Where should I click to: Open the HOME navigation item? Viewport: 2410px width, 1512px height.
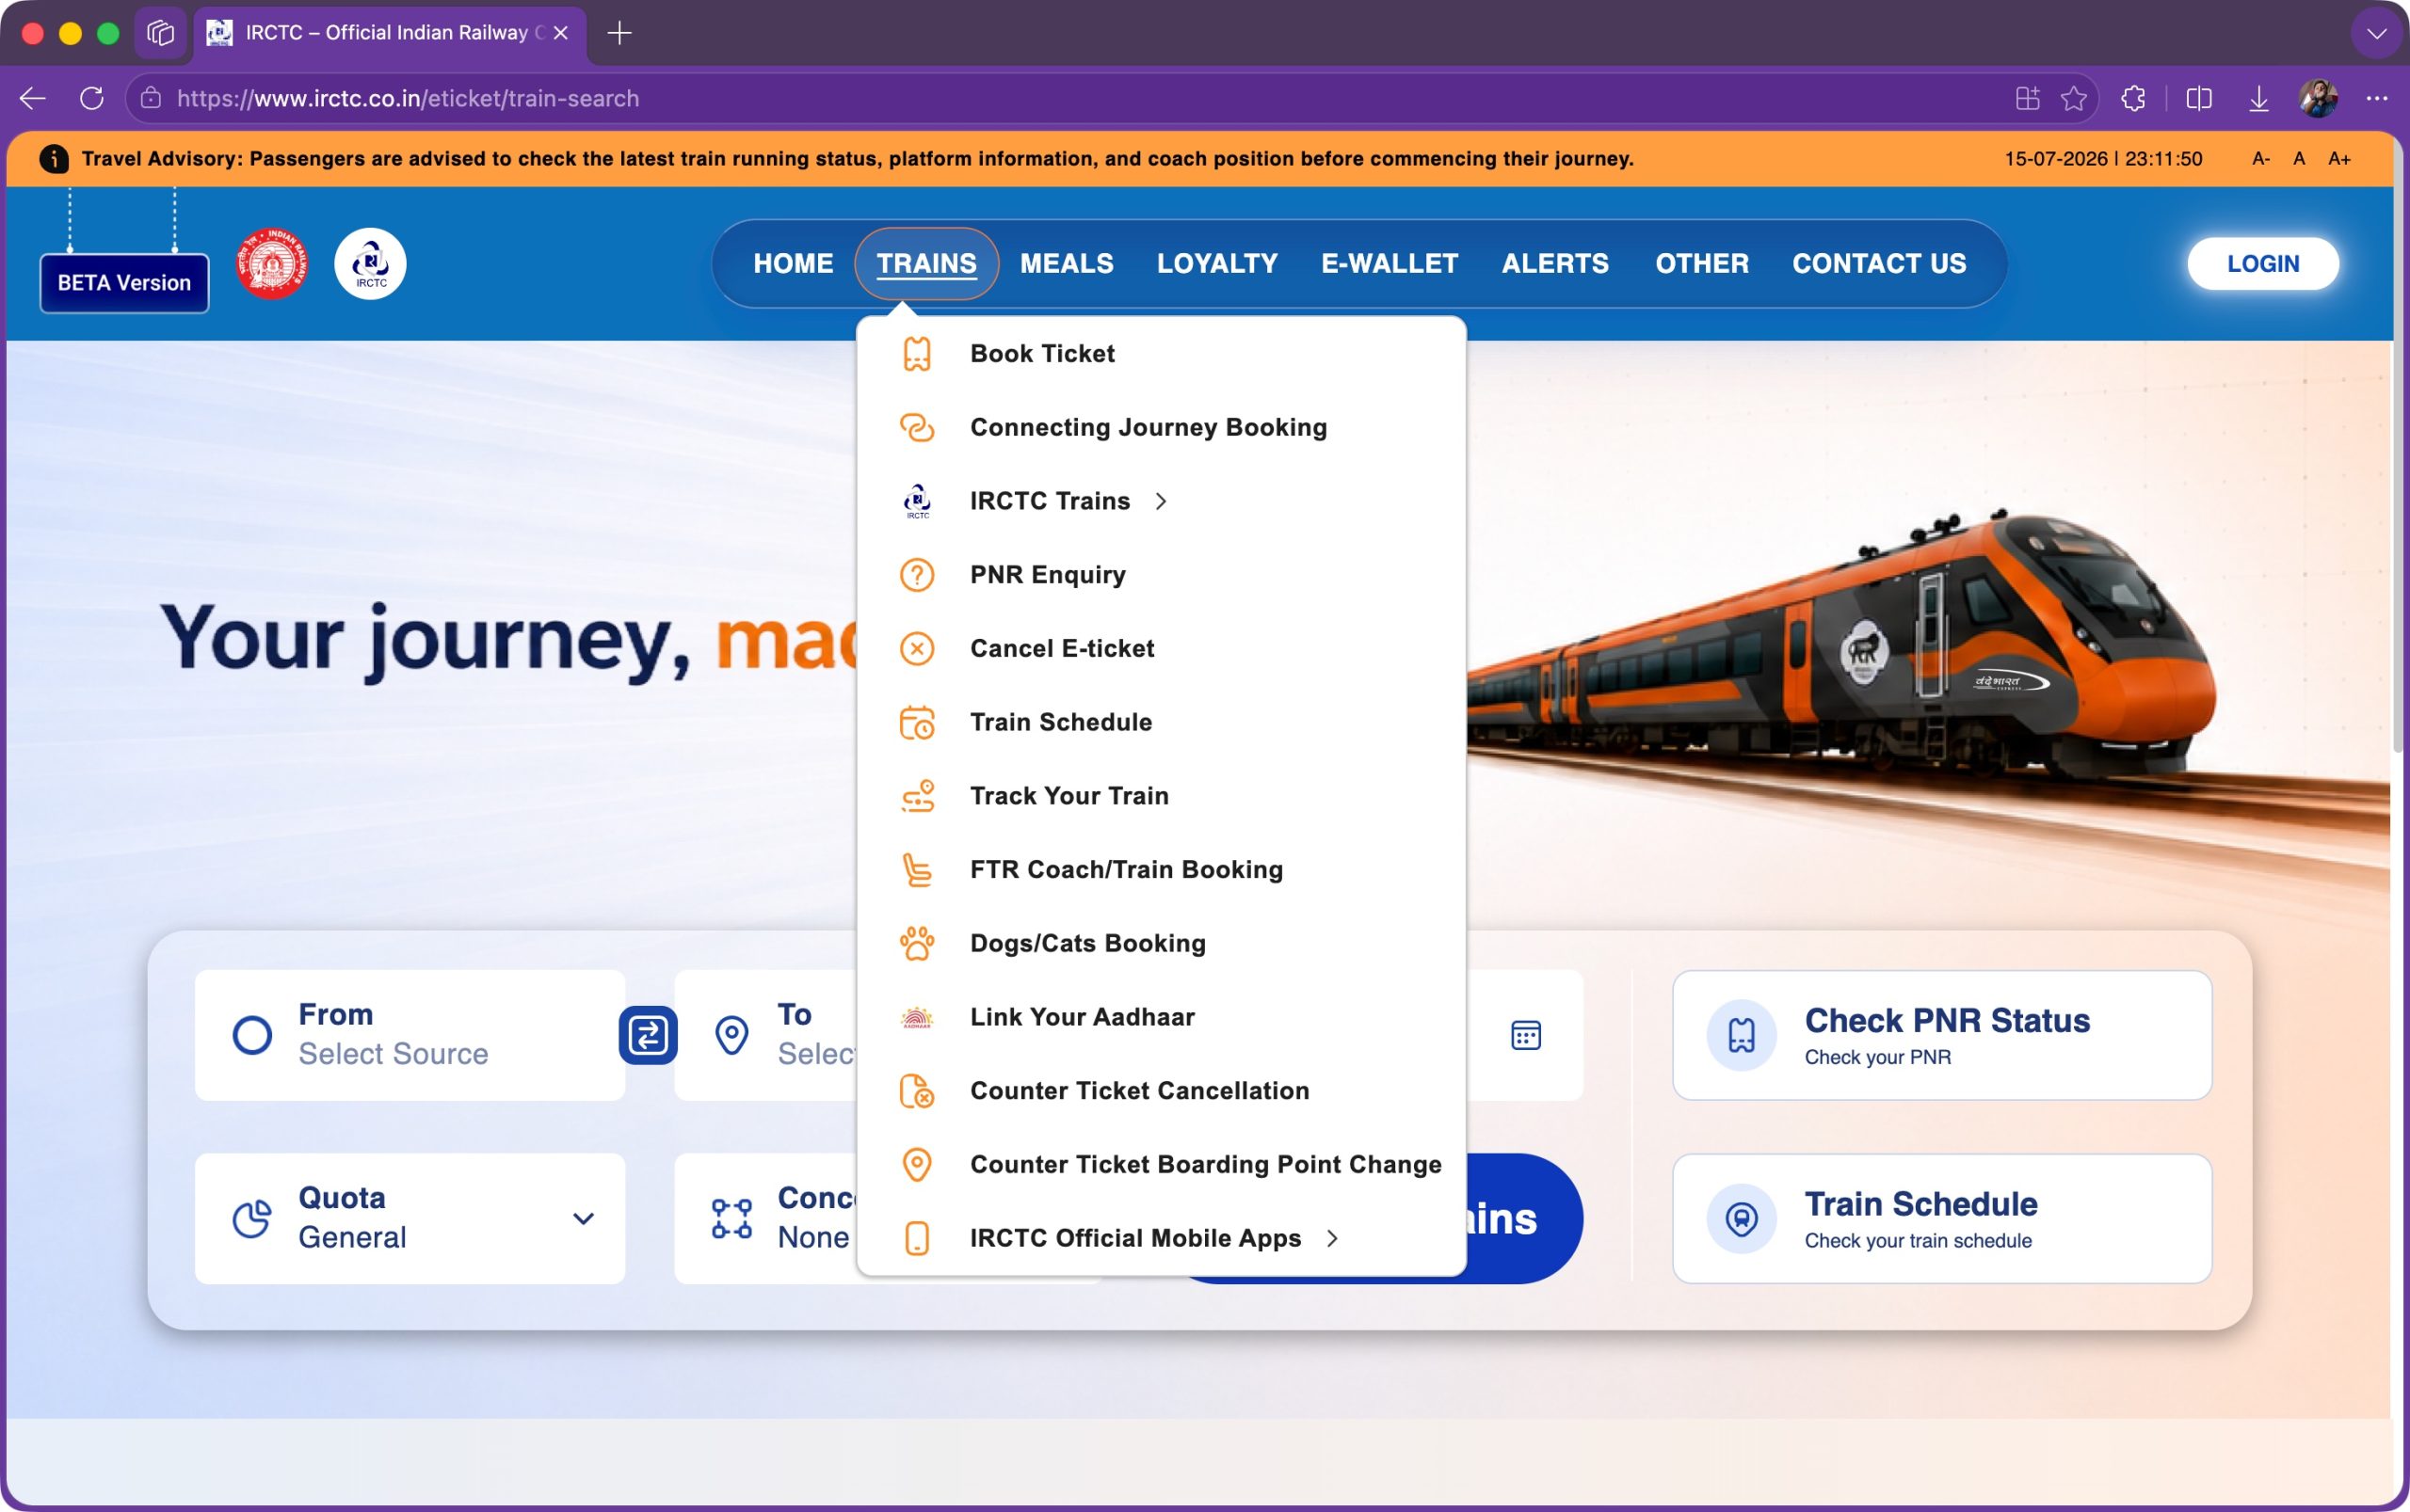[793, 264]
